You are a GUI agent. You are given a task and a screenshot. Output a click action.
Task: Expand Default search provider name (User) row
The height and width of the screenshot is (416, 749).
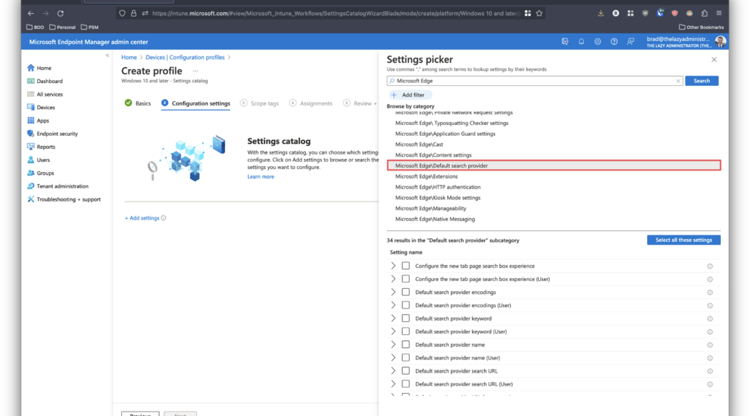(x=393, y=357)
